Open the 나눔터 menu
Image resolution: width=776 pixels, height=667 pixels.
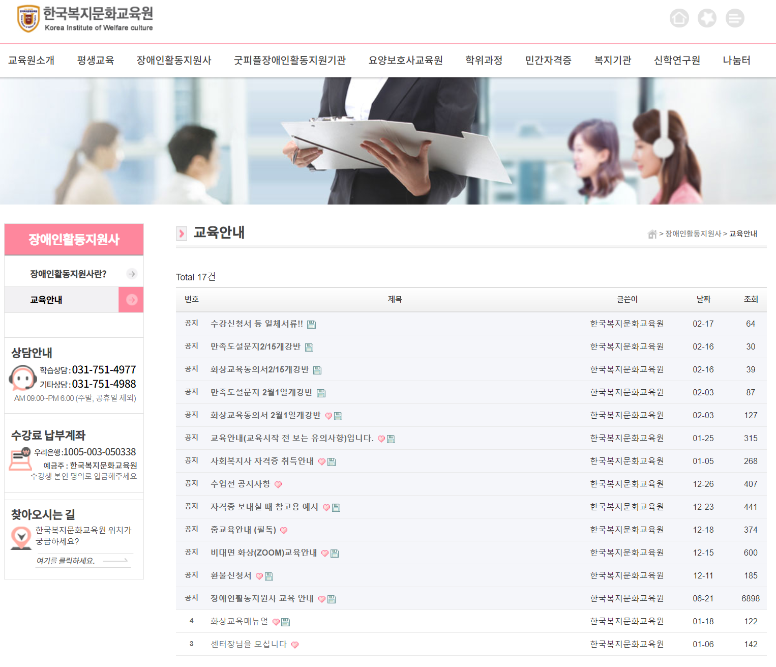point(737,61)
